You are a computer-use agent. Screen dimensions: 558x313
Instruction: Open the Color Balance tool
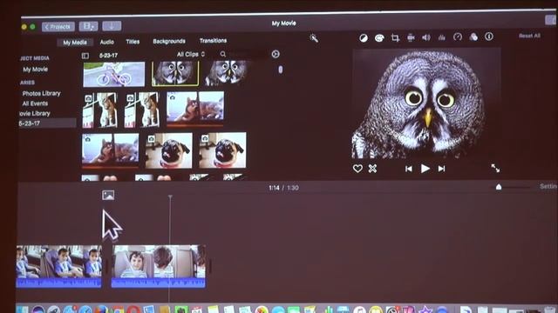[364, 37]
